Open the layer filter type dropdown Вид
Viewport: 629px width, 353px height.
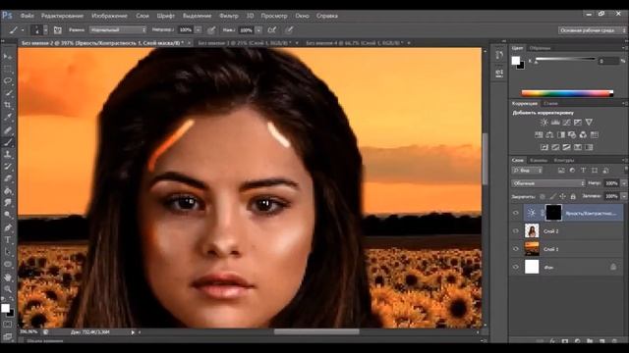click(527, 171)
